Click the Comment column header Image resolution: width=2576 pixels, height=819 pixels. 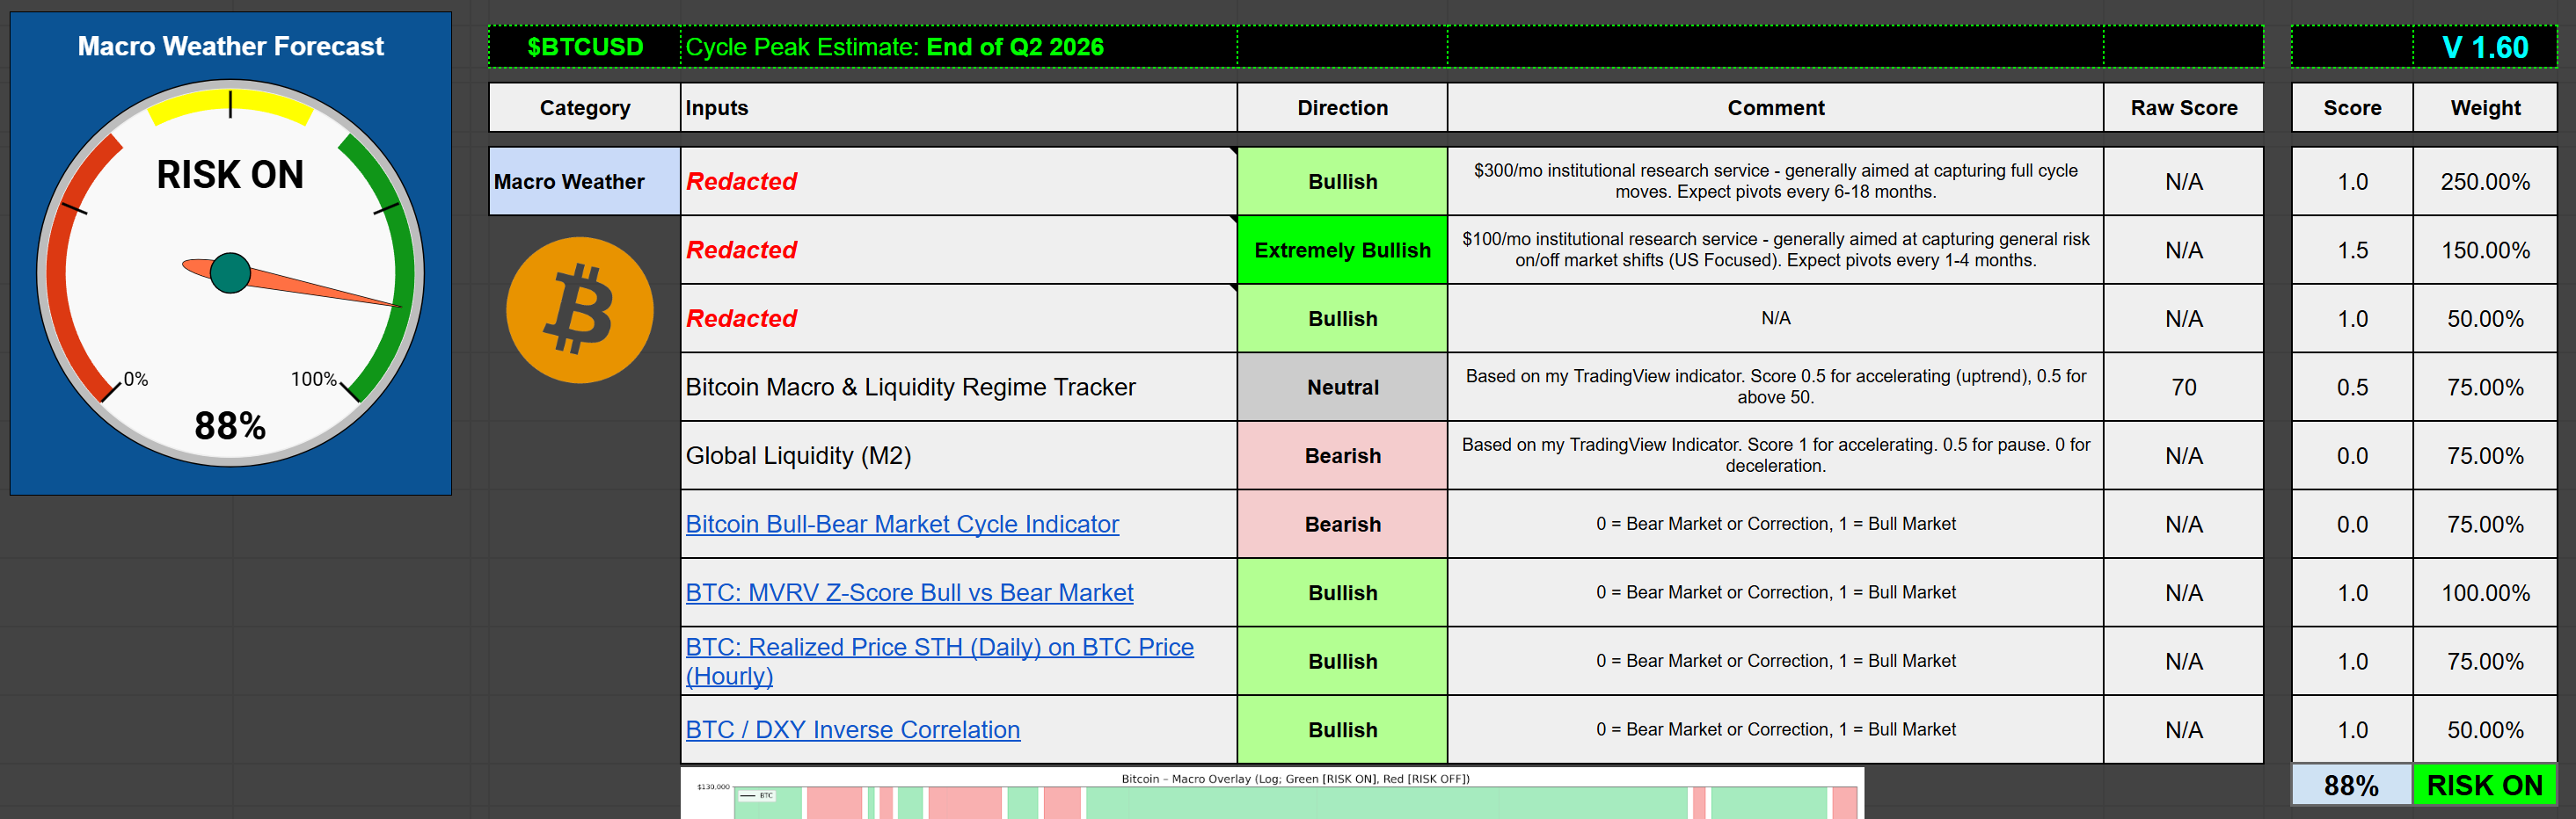click(x=1774, y=108)
